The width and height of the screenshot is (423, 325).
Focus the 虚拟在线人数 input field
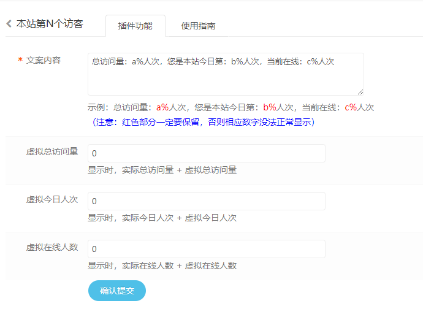coord(206,249)
